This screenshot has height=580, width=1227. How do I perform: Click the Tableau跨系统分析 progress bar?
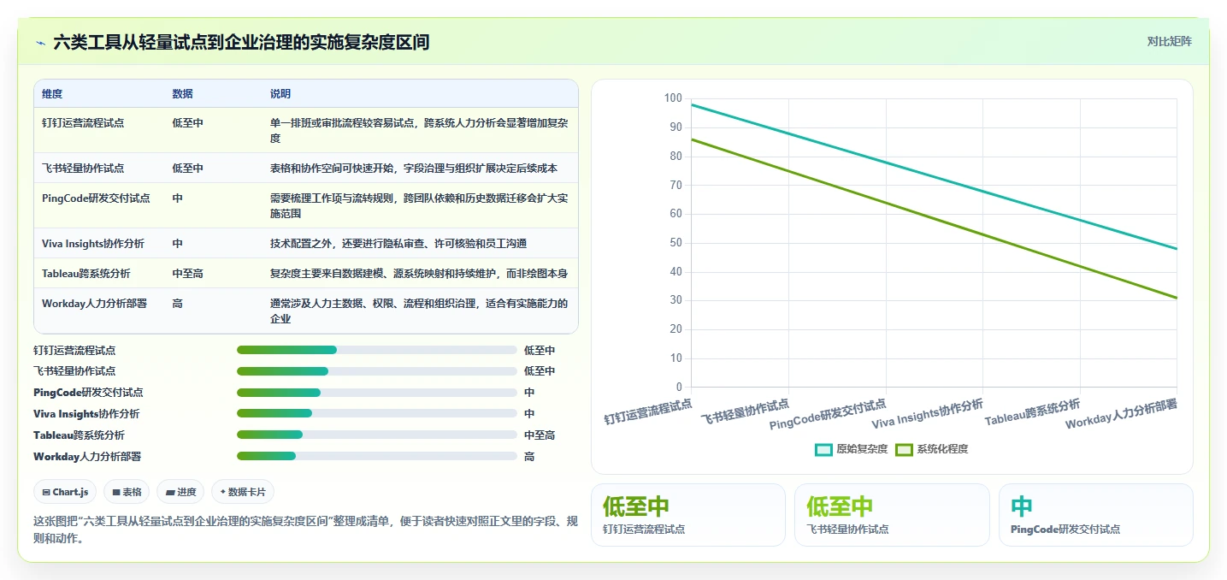click(377, 435)
